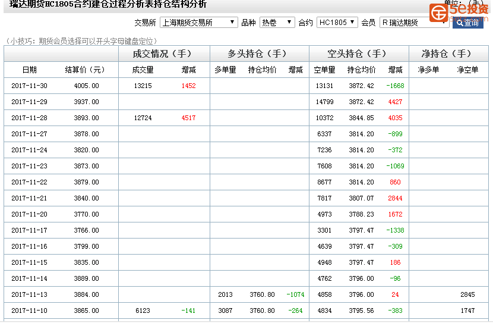Click settlement price 3937.00
This screenshot has height=323, width=493.
87,102
